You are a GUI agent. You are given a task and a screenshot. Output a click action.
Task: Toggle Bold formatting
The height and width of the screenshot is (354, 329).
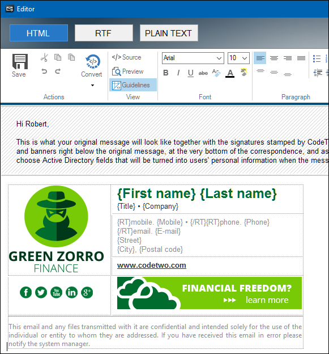coord(166,73)
